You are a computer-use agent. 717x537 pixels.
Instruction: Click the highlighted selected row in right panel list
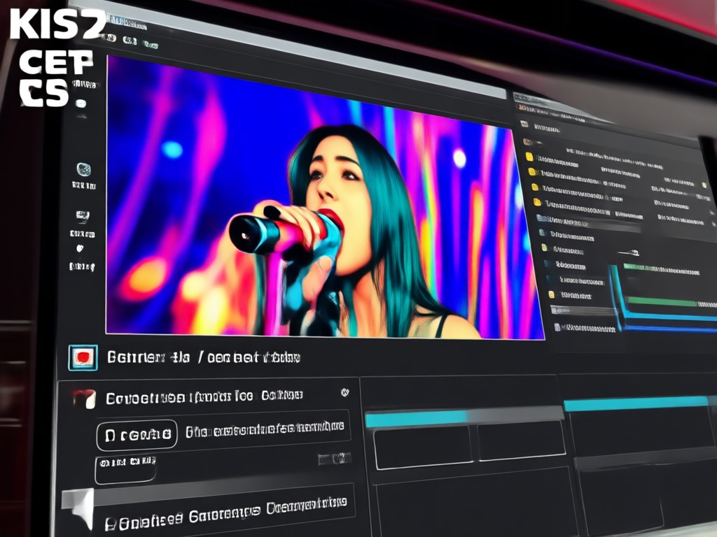coord(590,222)
